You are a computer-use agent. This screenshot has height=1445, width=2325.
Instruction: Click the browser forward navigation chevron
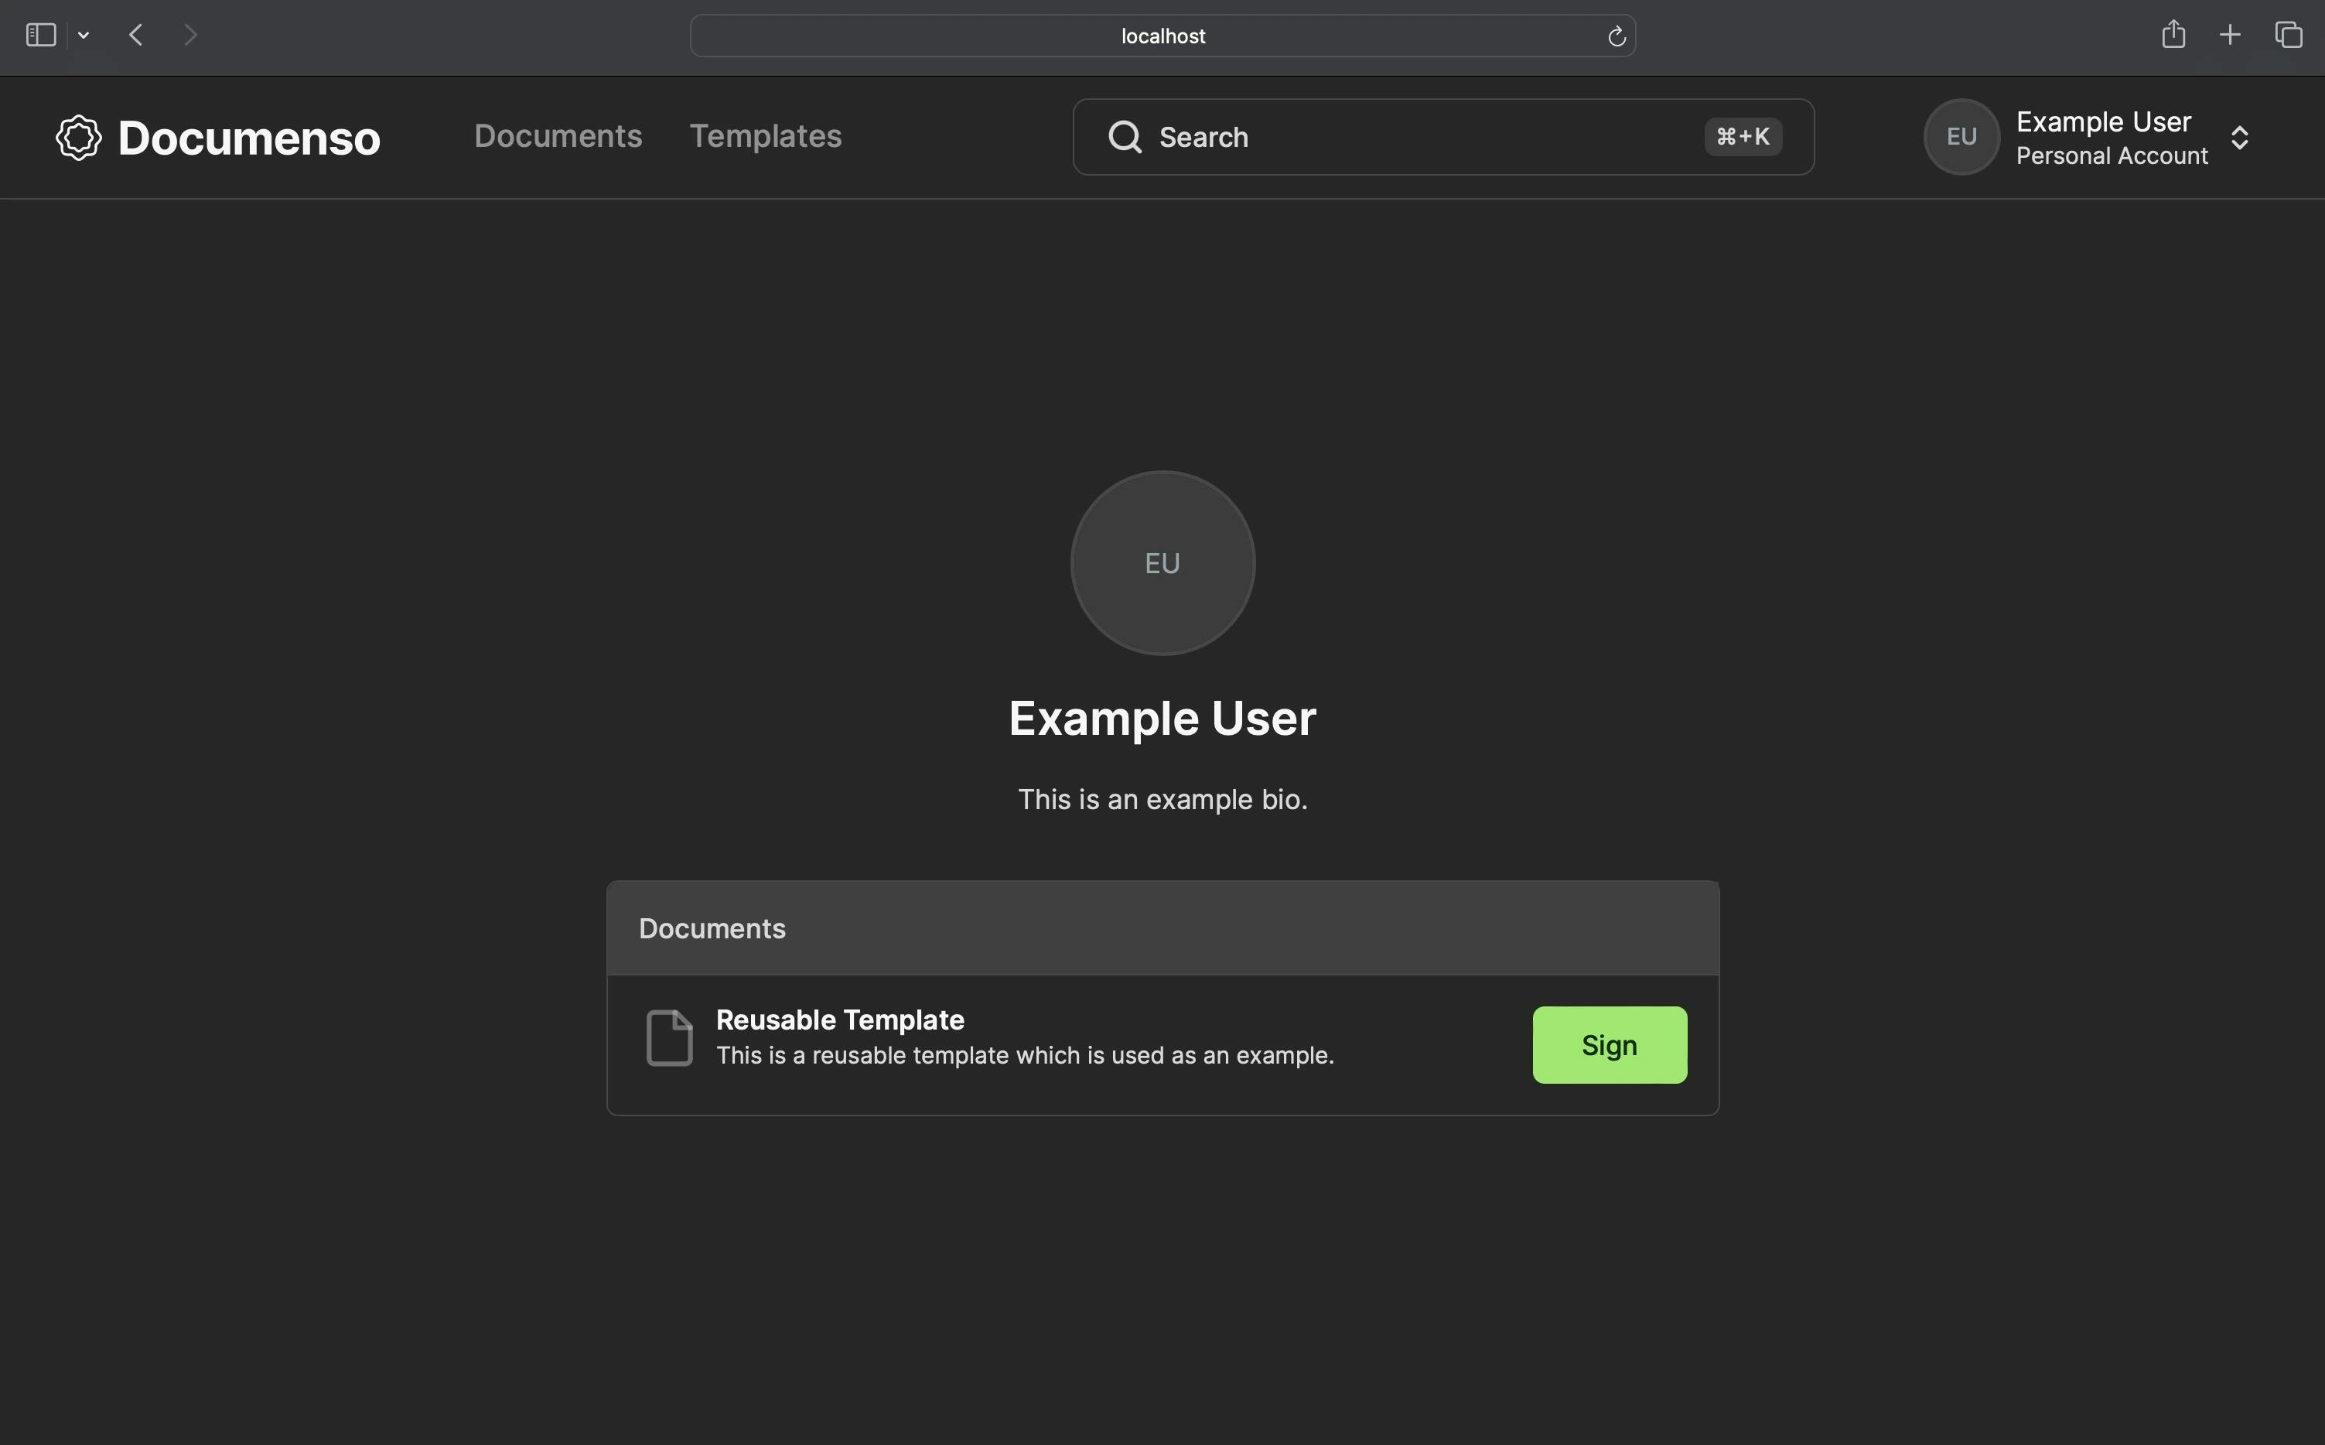(x=188, y=35)
